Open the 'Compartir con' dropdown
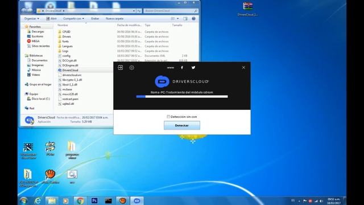 tap(73, 19)
